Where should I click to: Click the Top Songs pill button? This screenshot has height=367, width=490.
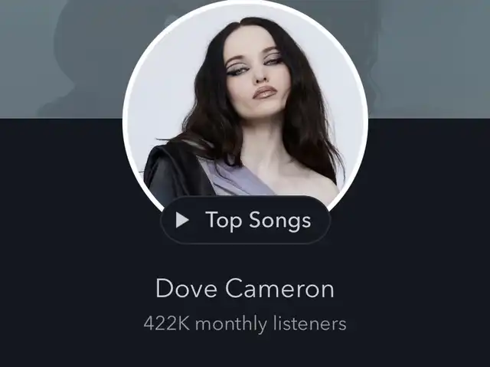[x=245, y=220]
